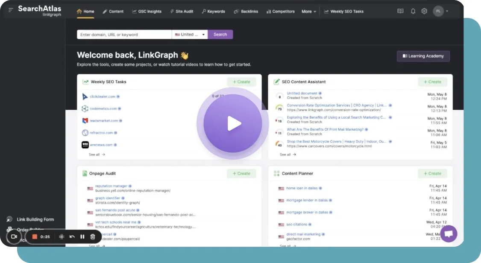Pause the recording
481x263 pixels.
pos(82,237)
